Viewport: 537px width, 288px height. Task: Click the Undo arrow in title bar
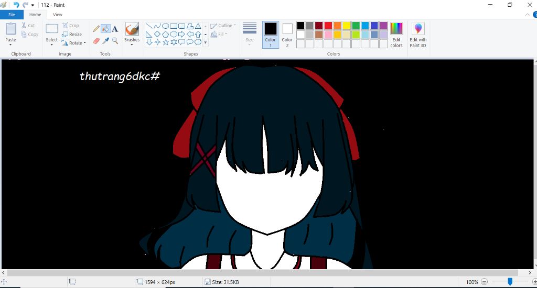pyautogui.click(x=16, y=5)
